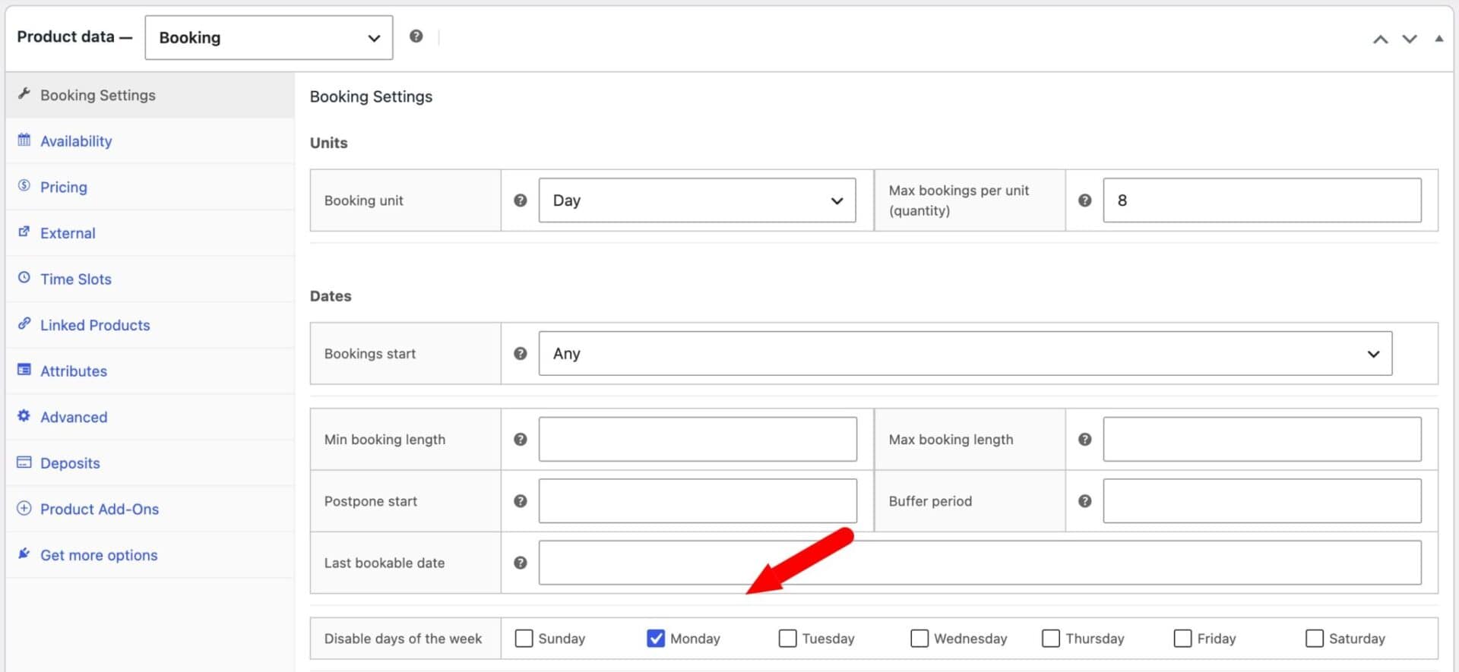Focus the Postpone start field

pyautogui.click(x=698, y=501)
